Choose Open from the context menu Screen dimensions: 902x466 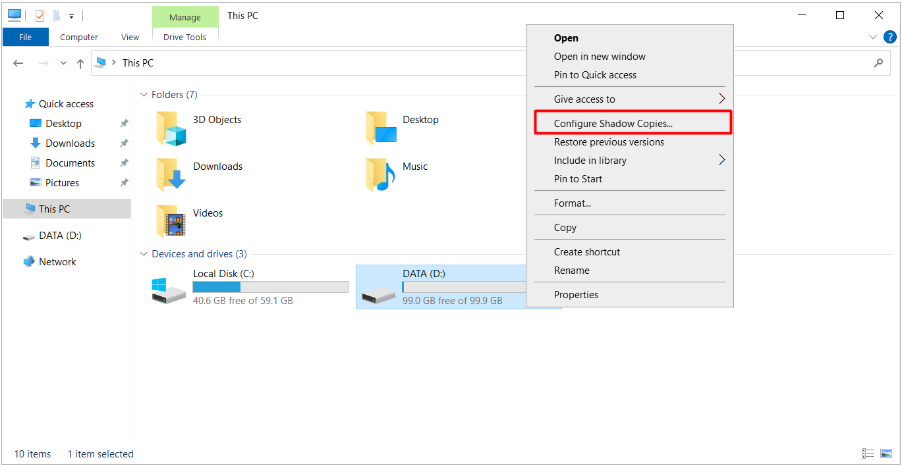[x=630, y=38]
